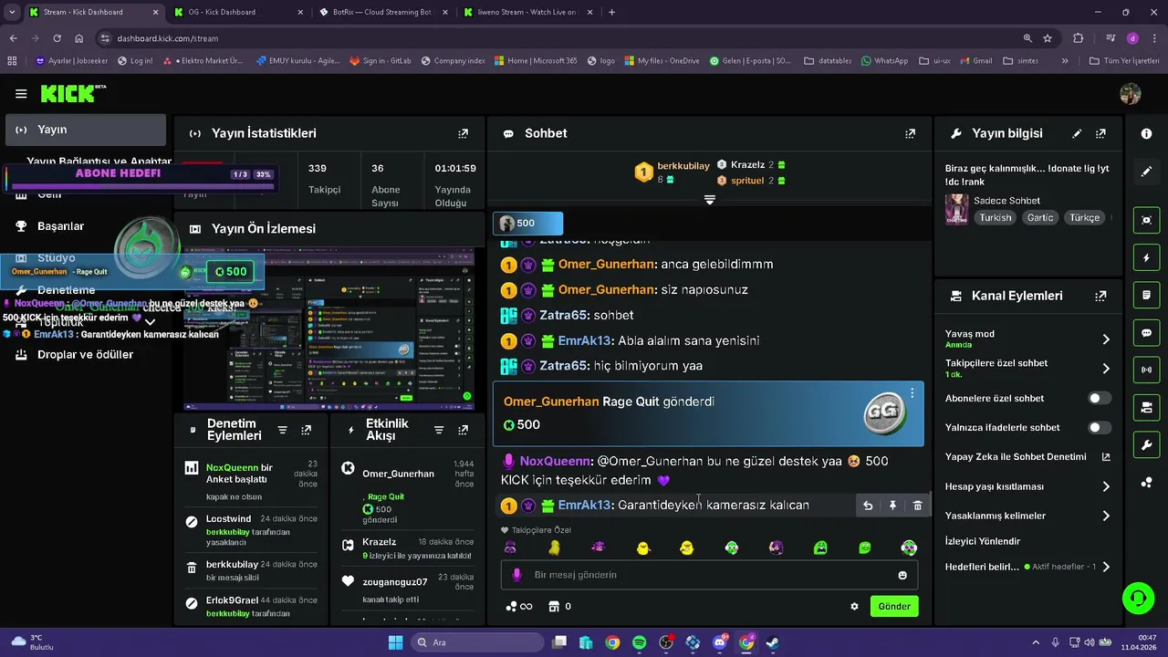Pop out the Yayın İstatistikleri panel

coord(463,133)
